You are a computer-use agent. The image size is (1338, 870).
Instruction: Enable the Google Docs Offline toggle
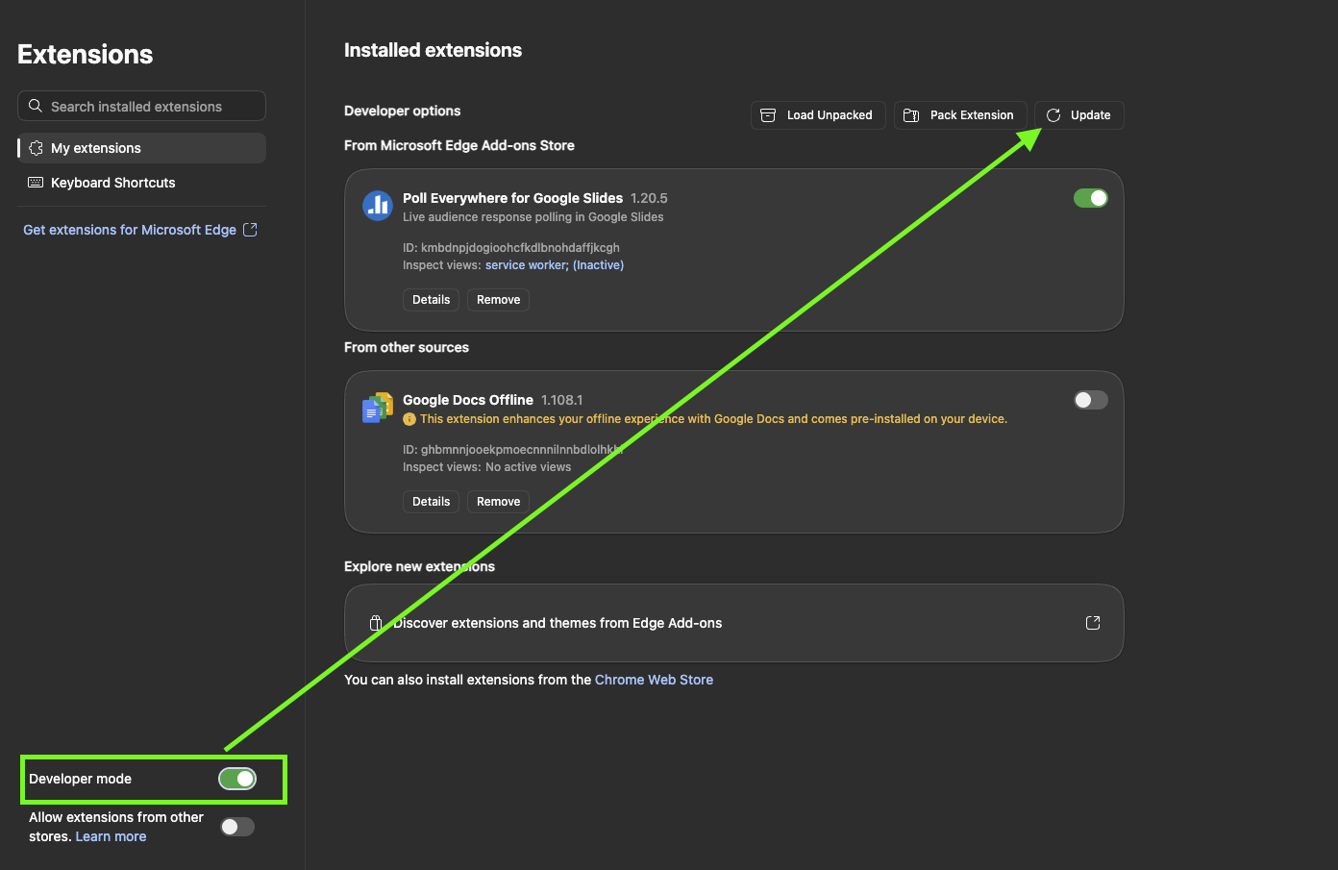1091,400
